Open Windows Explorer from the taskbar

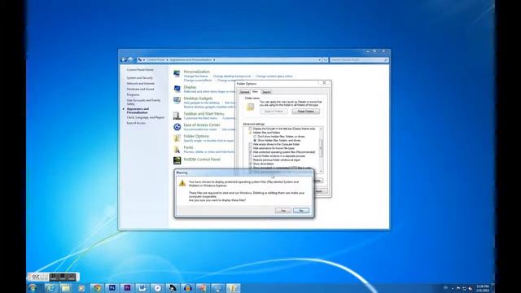click(x=66, y=288)
